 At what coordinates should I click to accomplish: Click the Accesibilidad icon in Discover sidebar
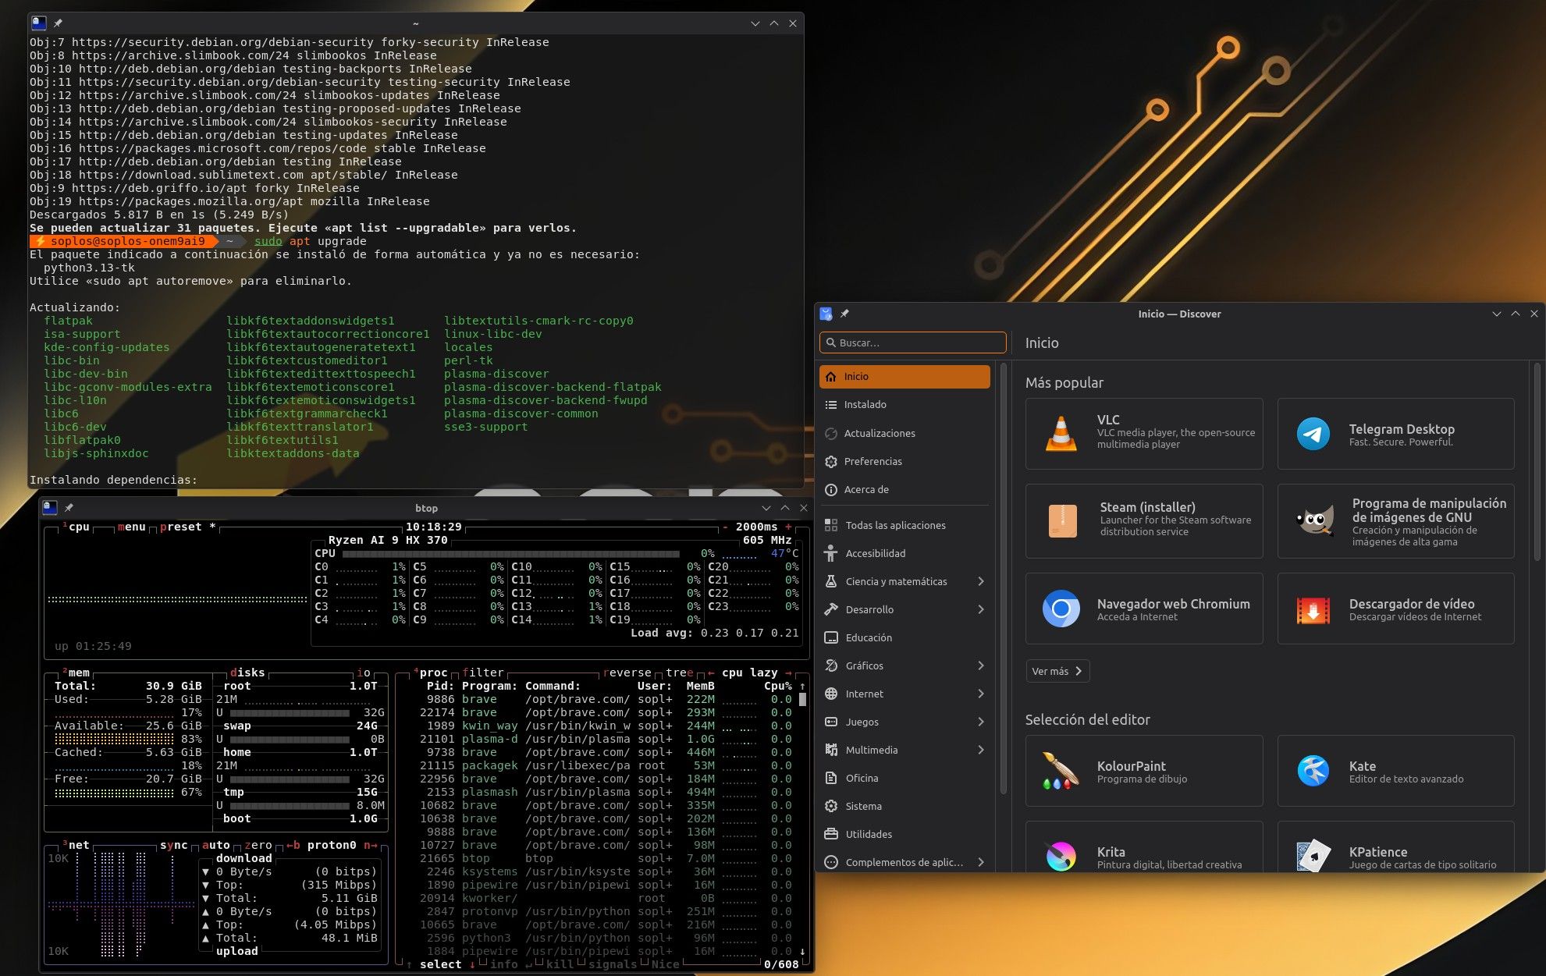tap(830, 553)
